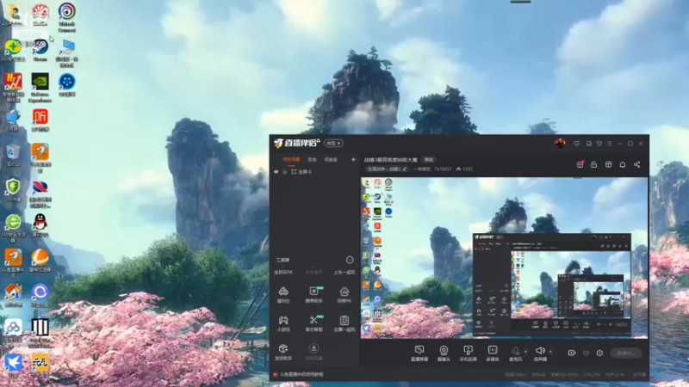Click the 修改 button beside stream title
689x387 pixels.
(428, 159)
